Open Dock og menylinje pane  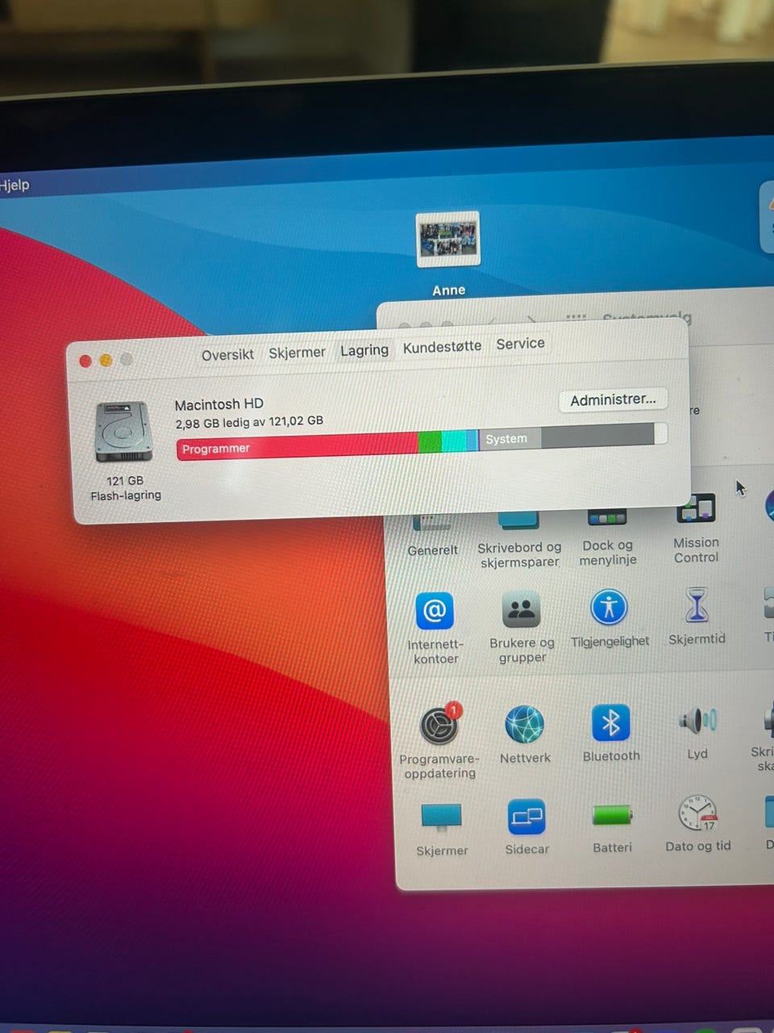pos(608,537)
